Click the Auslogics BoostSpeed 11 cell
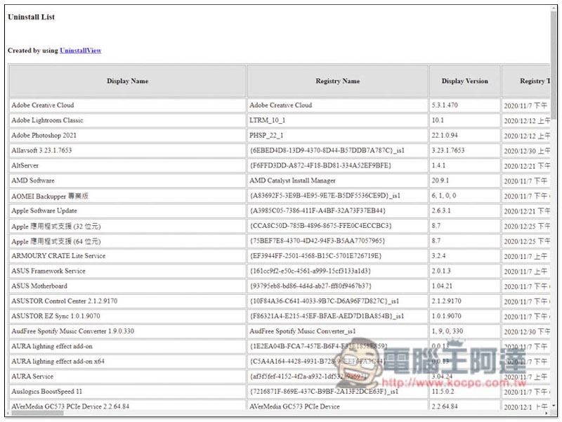The height and width of the screenshot is (422, 562). click(x=128, y=392)
